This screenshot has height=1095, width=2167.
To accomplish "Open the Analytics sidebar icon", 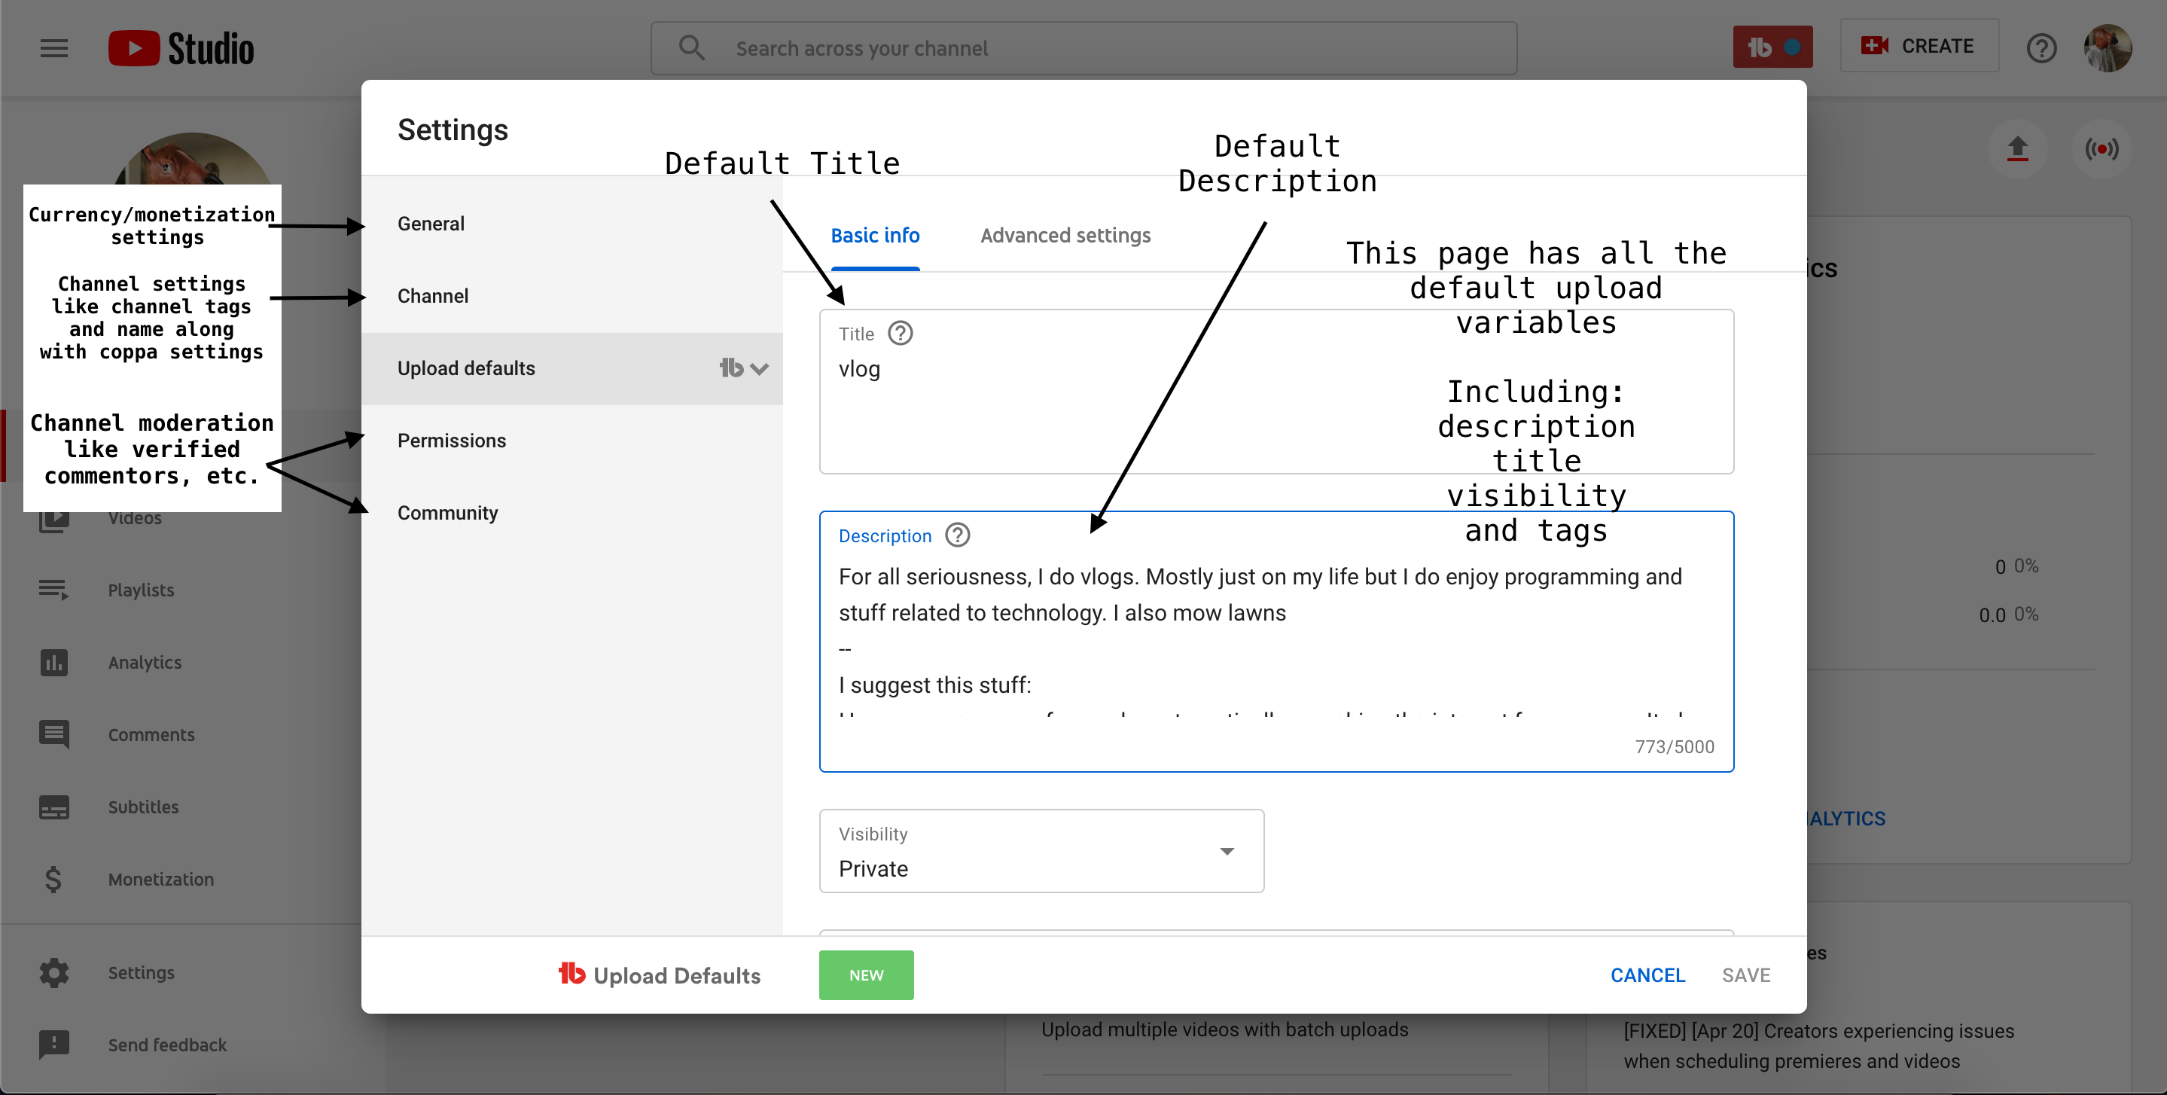I will coord(54,663).
